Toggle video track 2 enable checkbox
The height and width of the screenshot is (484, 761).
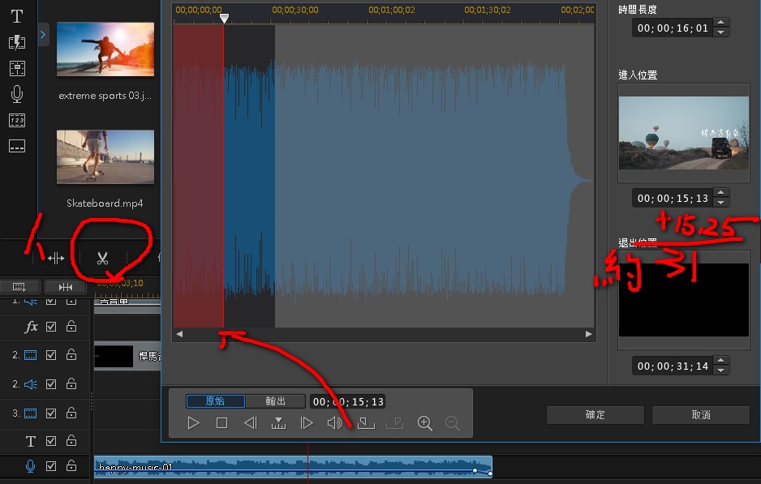click(x=51, y=355)
